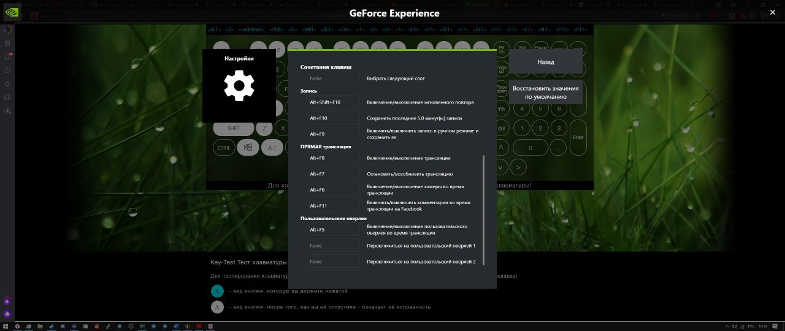This screenshot has width=785, height=331.
Task: Click numpad key 0 on test keyboard
Action: click(530, 148)
